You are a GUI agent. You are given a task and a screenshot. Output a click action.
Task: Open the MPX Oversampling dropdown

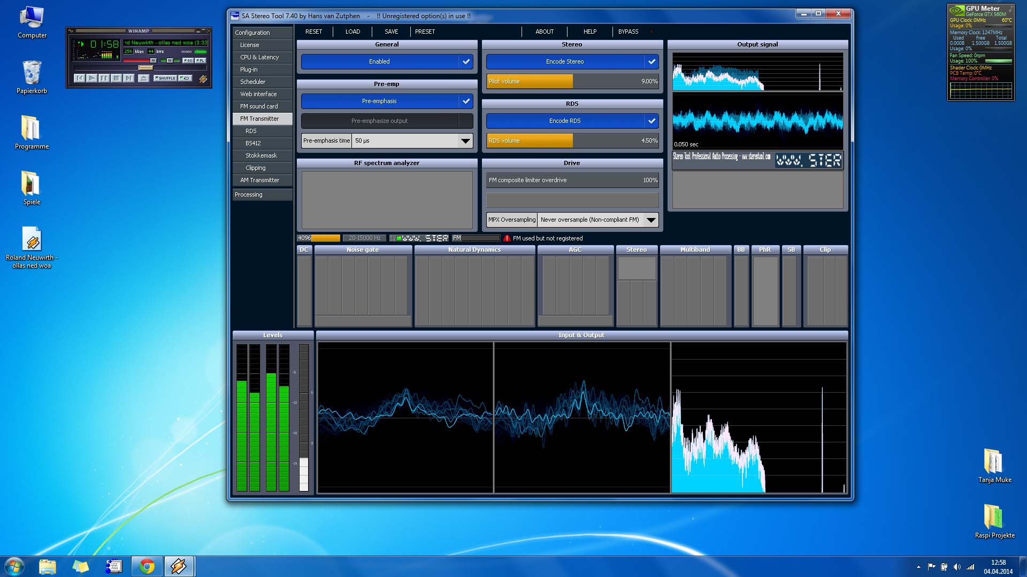coord(598,220)
